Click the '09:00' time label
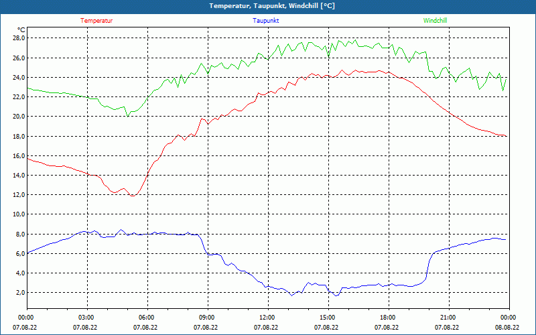Viewport: 536px width, 335px height. coord(208,318)
